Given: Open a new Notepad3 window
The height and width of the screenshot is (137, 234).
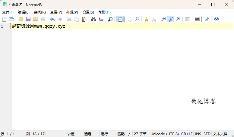Looking at the screenshot, I should 11,19.
